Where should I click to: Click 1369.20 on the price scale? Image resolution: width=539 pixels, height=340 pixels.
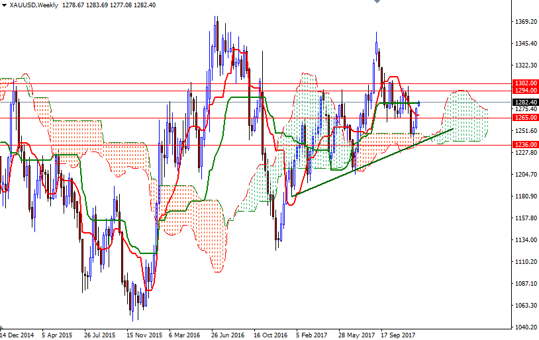(x=525, y=22)
